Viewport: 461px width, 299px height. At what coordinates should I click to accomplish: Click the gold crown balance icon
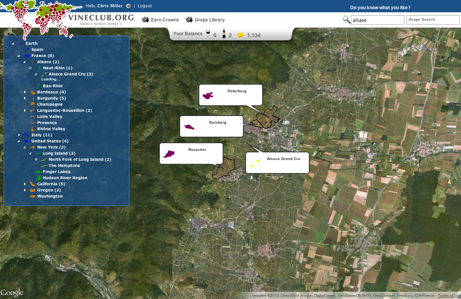241,35
